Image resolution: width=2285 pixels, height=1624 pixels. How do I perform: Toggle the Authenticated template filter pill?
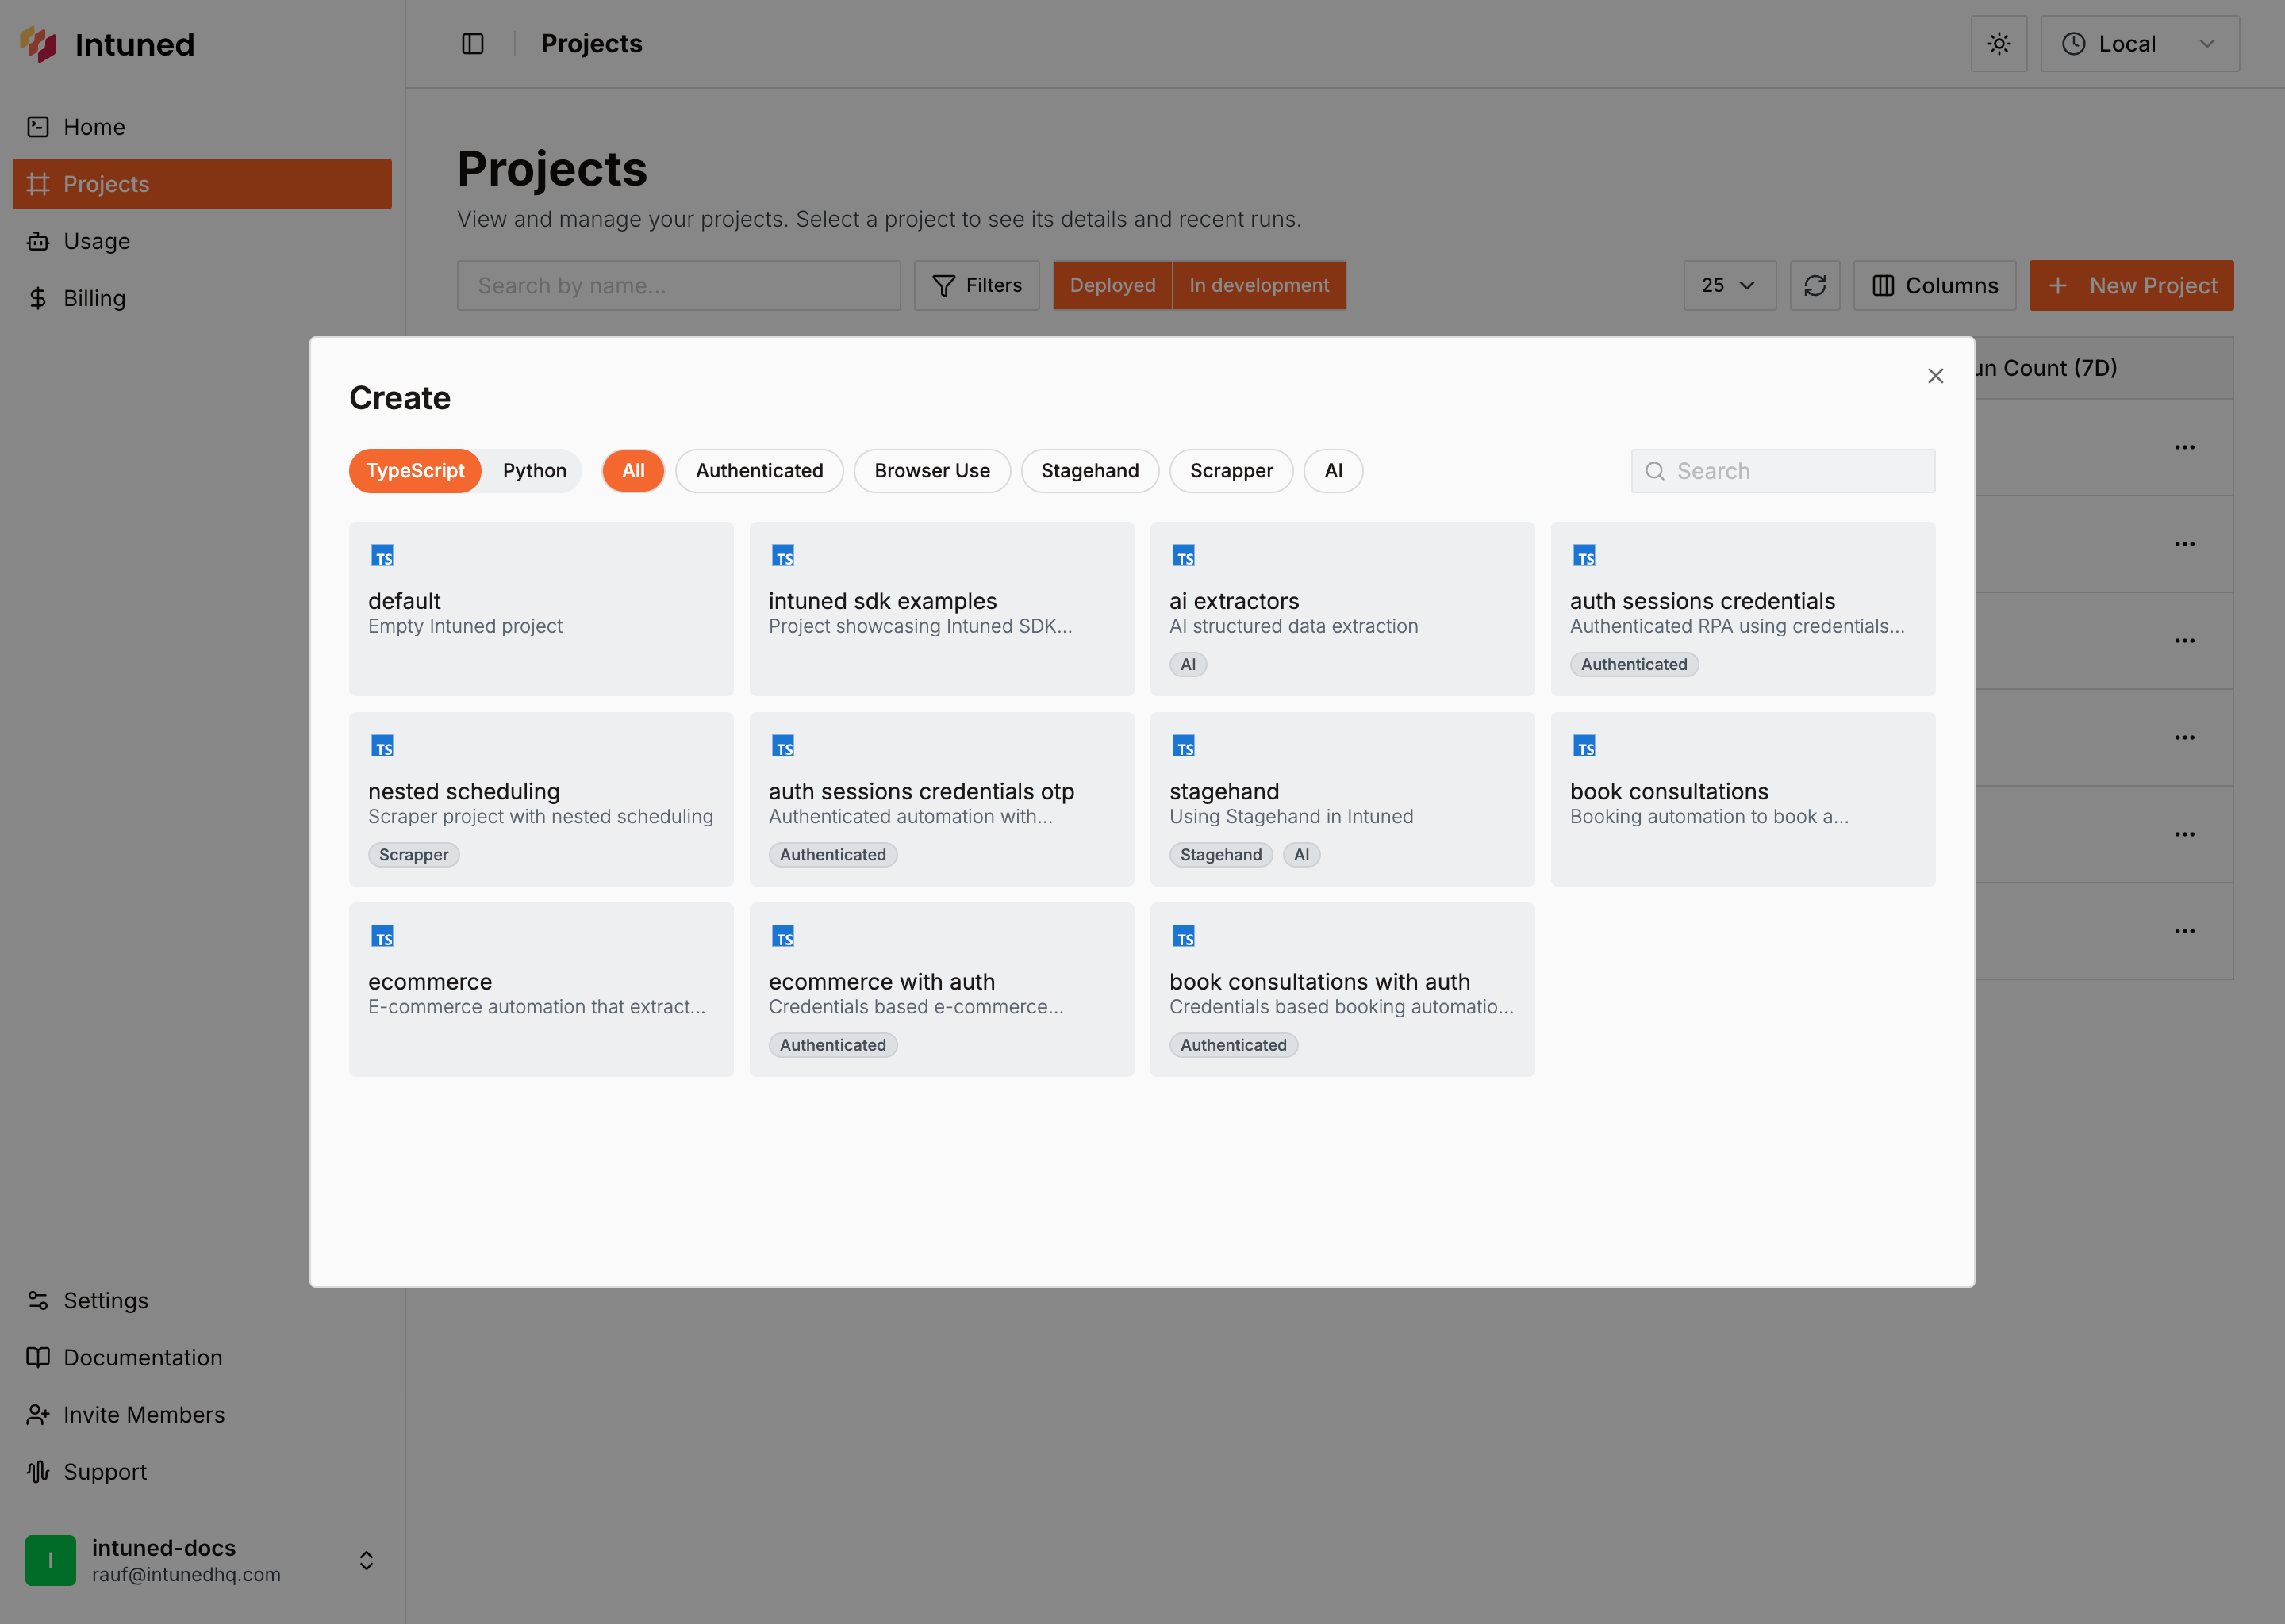(758, 470)
